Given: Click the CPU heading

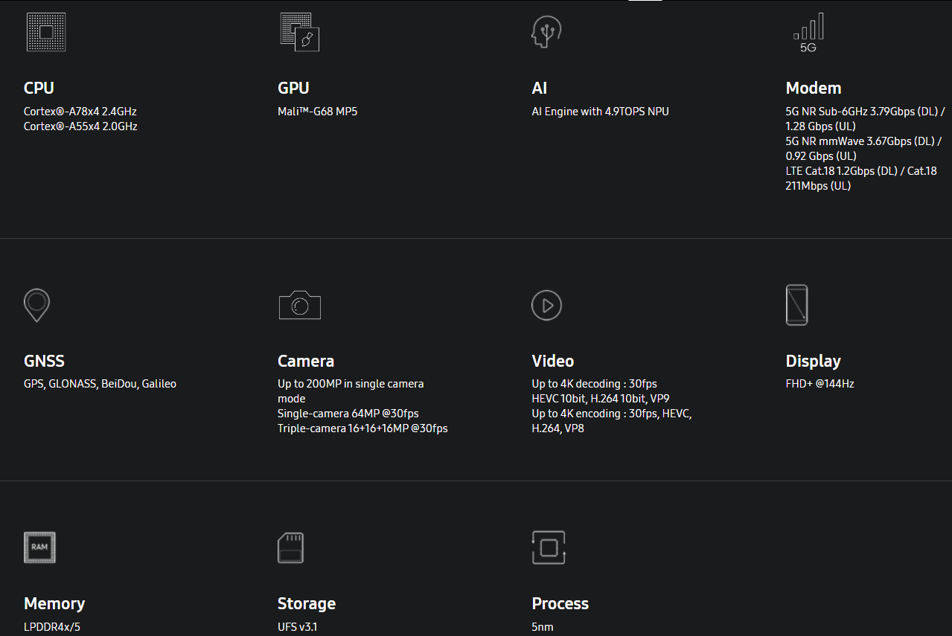Looking at the screenshot, I should [x=39, y=88].
